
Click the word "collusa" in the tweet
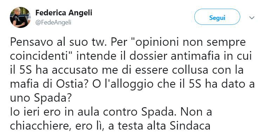(190, 70)
